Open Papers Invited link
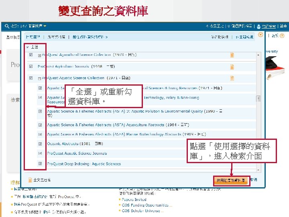This screenshot has height=217, width=289. click(x=134, y=199)
